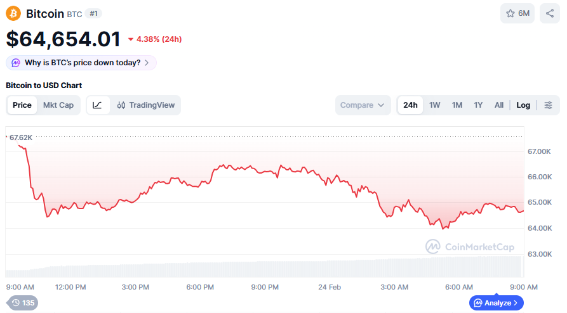Open the share icon button
Viewport: 567px width, 313px height.
[550, 13]
